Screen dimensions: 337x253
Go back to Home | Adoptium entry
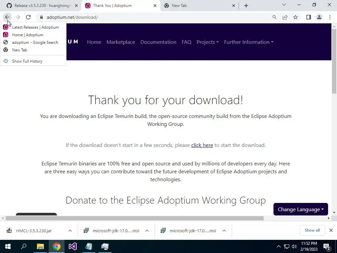click(x=33, y=35)
